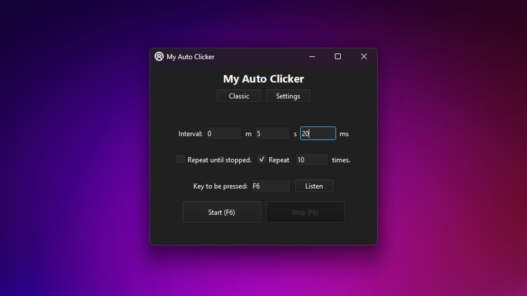527x296 pixels.
Task: Click the Stop (F6) button
Action: pyautogui.click(x=305, y=212)
